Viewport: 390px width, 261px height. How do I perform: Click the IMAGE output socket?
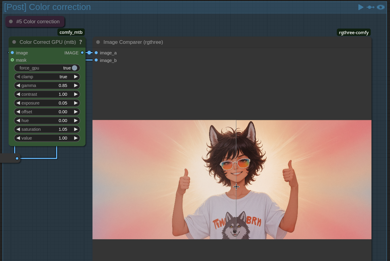click(82, 53)
